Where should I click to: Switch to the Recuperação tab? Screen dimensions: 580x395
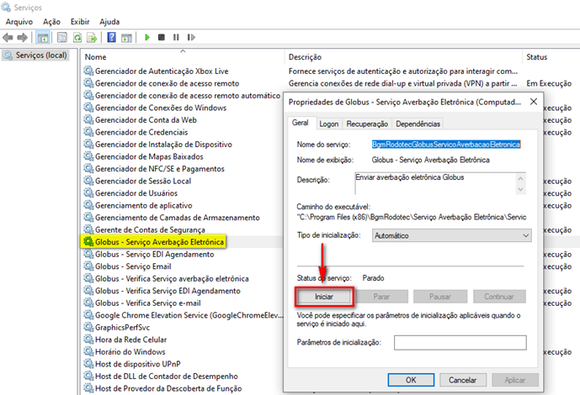pyautogui.click(x=367, y=124)
